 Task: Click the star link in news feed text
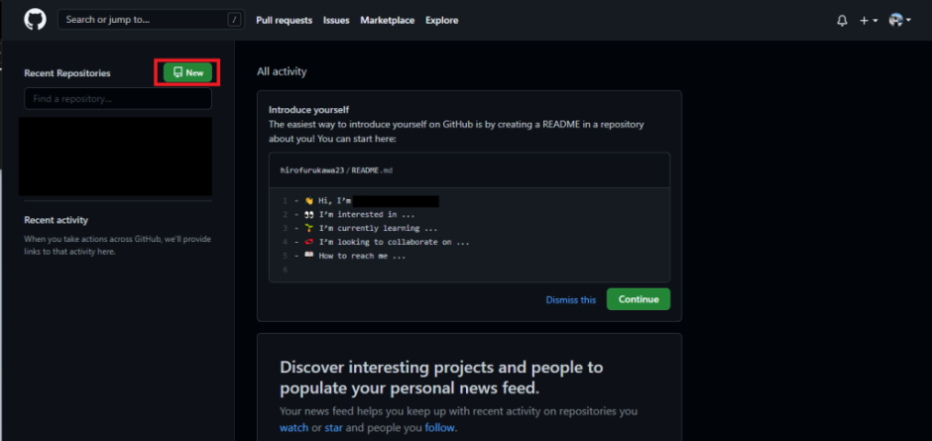334,428
